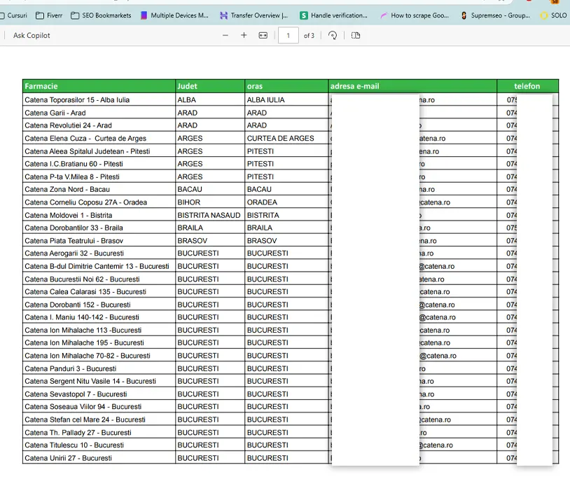Click the Judet column header
This screenshot has height=479, width=570.
point(187,86)
